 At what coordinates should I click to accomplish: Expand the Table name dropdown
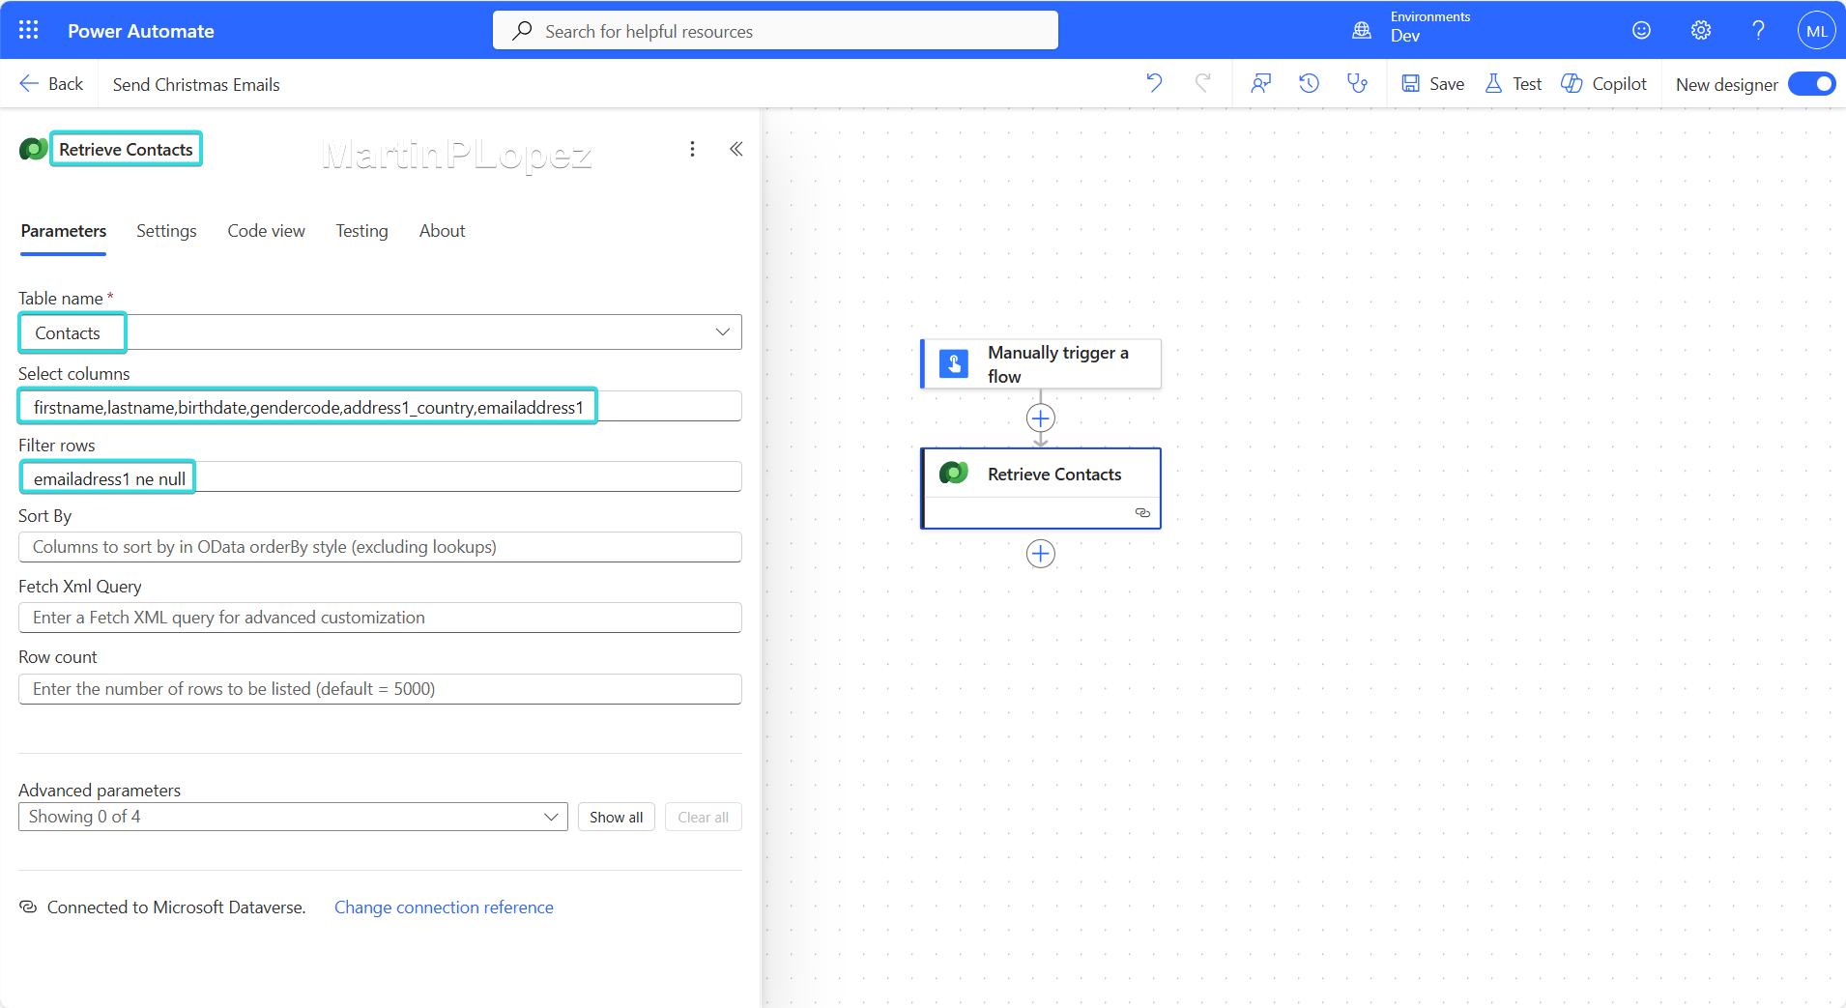pos(722,331)
